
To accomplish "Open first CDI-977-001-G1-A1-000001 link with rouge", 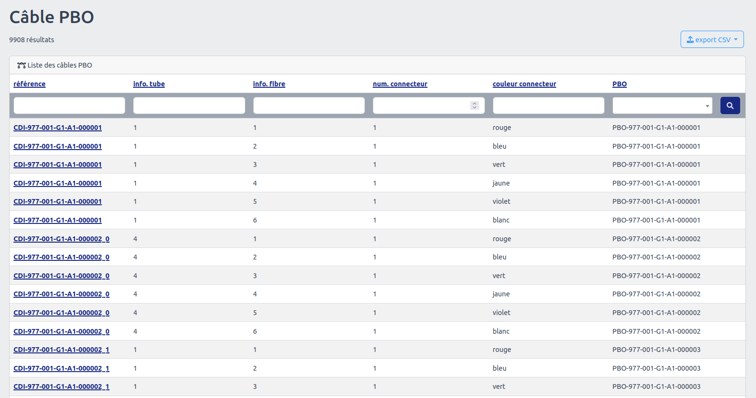I will point(58,128).
